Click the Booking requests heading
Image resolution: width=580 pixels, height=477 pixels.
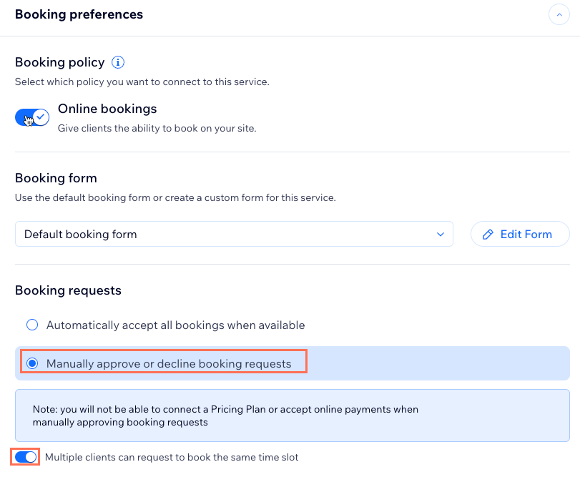[x=68, y=290]
